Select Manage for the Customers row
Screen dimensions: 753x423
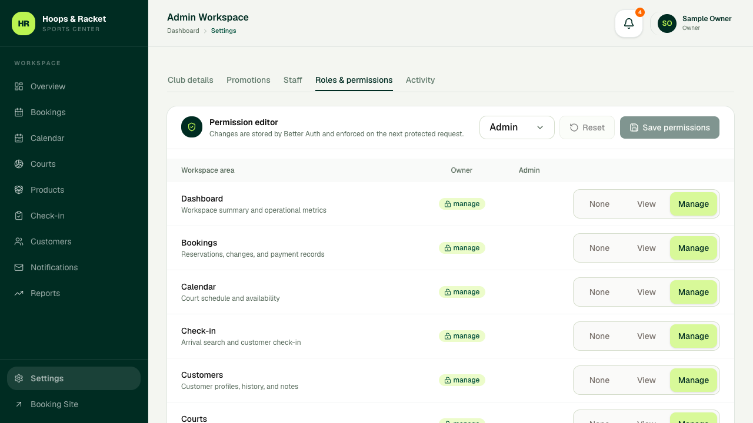pyautogui.click(x=694, y=380)
